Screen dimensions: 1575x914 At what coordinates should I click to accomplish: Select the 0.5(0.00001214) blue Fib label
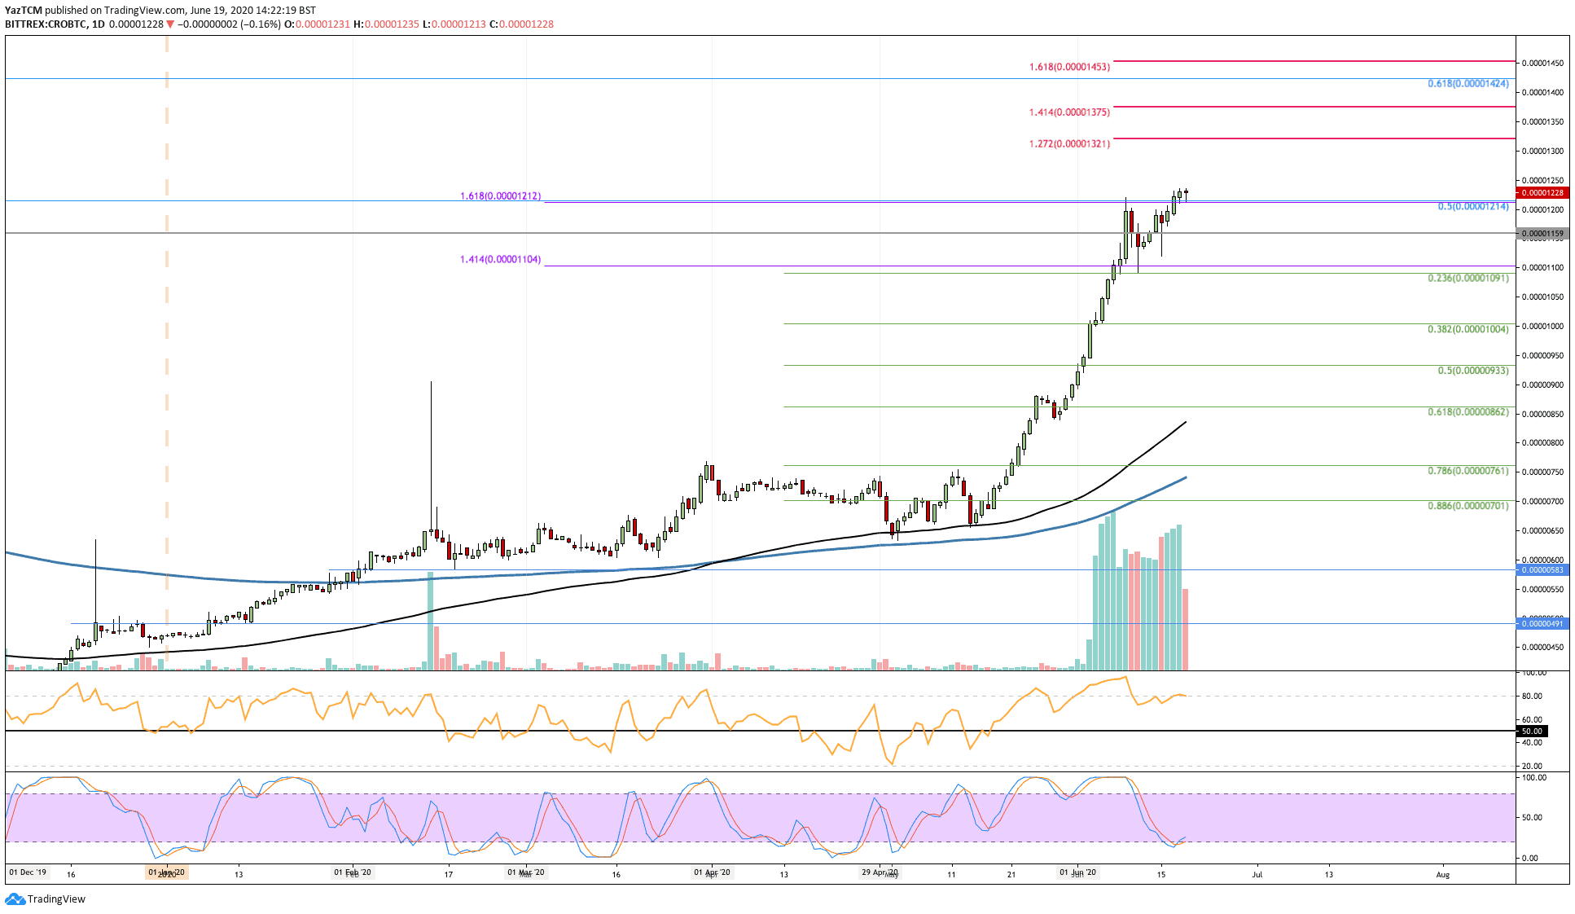click(x=1473, y=207)
